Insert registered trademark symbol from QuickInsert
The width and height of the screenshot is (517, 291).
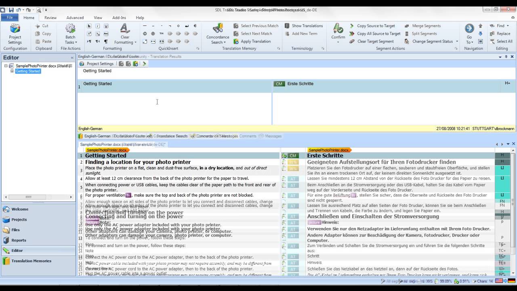click(x=153, y=34)
